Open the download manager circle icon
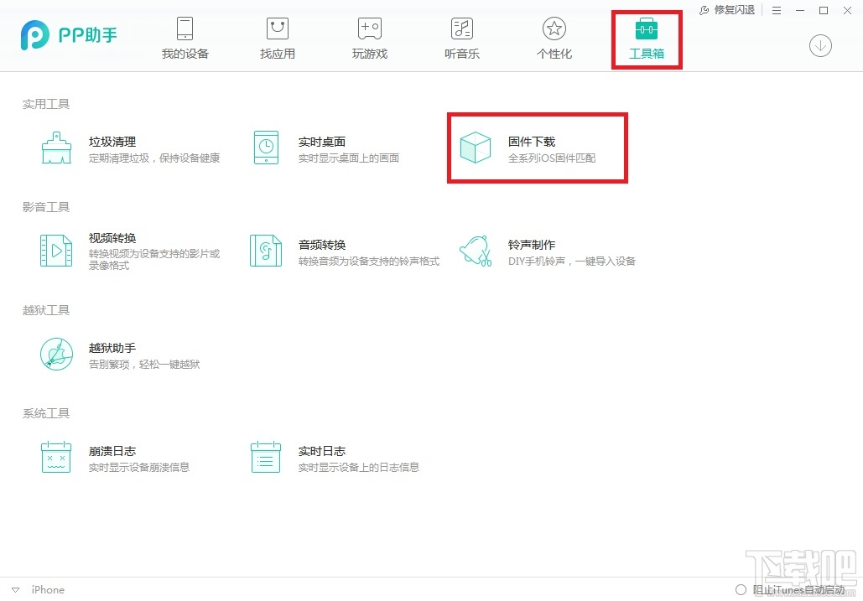Image resolution: width=863 pixels, height=601 pixels. 820,46
